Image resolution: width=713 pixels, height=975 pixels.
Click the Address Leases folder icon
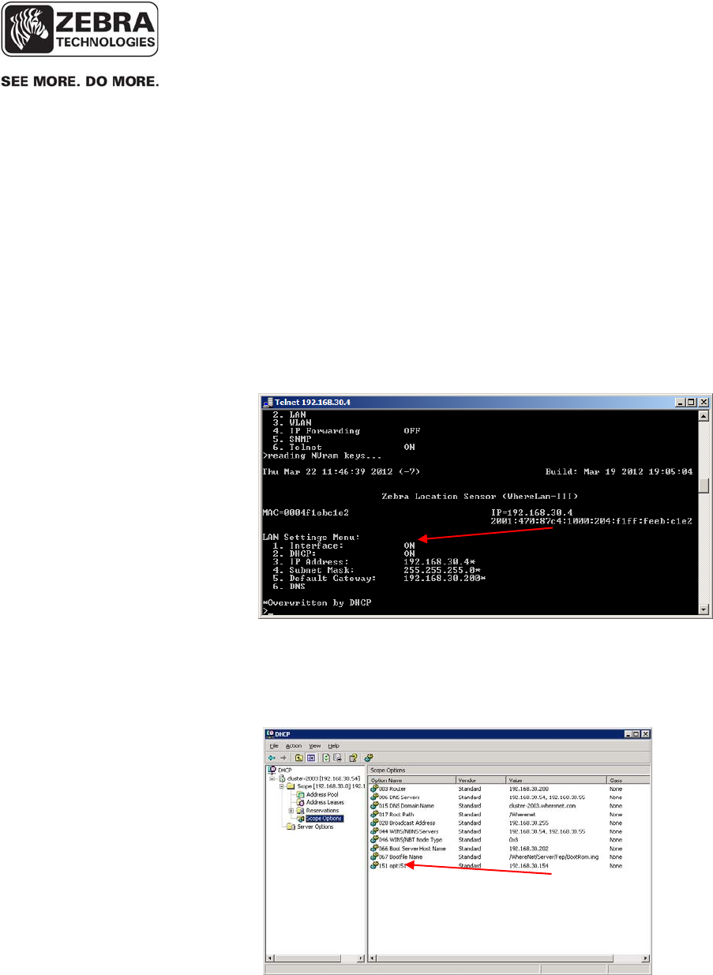[300, 802]
